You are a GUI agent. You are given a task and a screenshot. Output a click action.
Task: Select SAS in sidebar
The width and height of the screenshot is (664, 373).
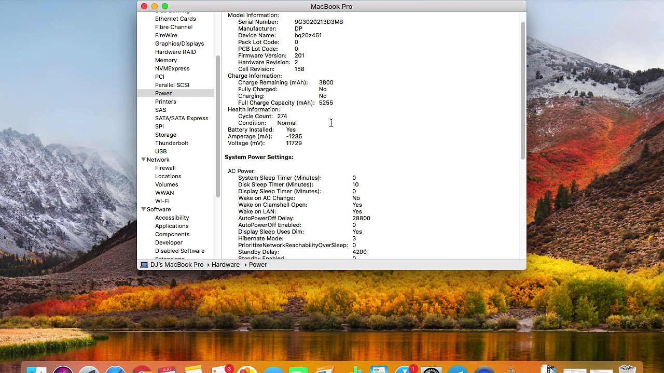[161, 110]
